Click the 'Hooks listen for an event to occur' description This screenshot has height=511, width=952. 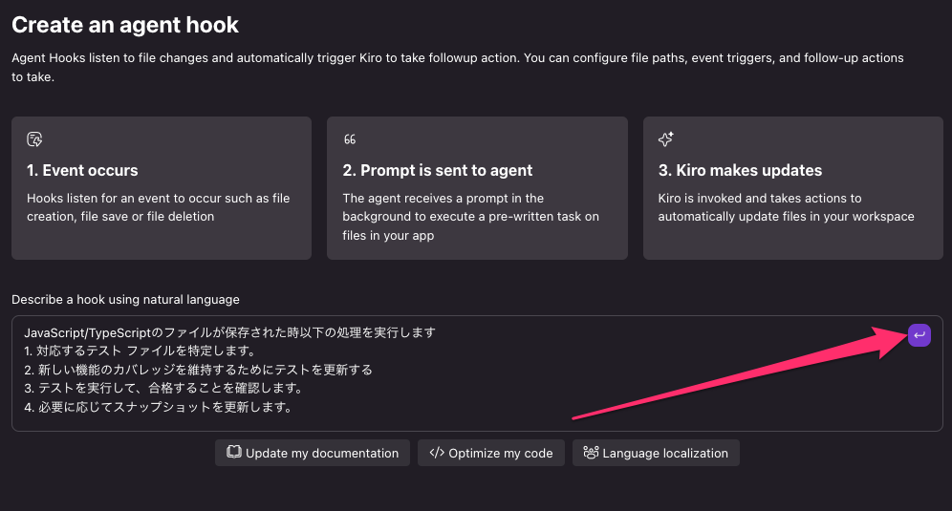point(158,207)
